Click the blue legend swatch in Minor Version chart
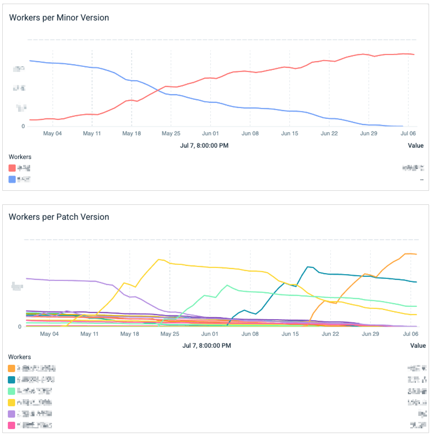The height and width of the screenshot is (437, 432). point(12,179)
